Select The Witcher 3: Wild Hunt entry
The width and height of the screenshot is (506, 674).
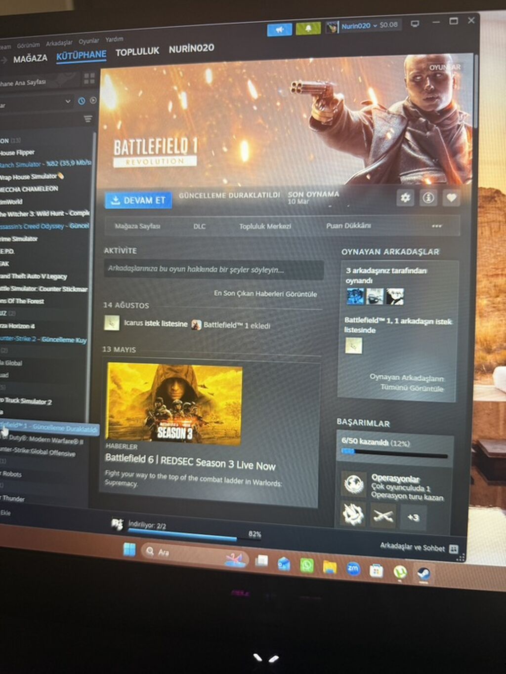(x=44, y=214)
